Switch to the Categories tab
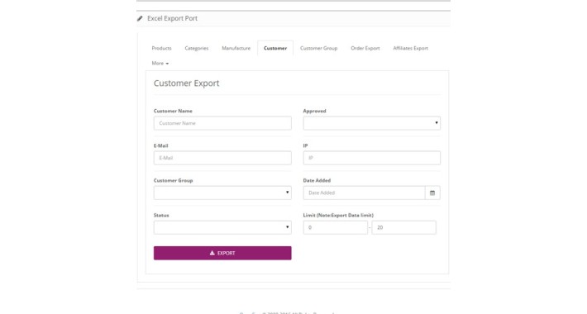 197,48
